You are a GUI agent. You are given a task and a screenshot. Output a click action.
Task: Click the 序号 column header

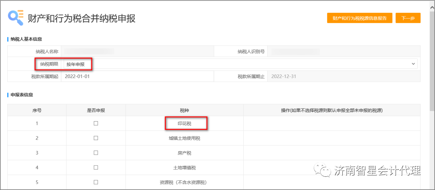click(x=37, y=110)
